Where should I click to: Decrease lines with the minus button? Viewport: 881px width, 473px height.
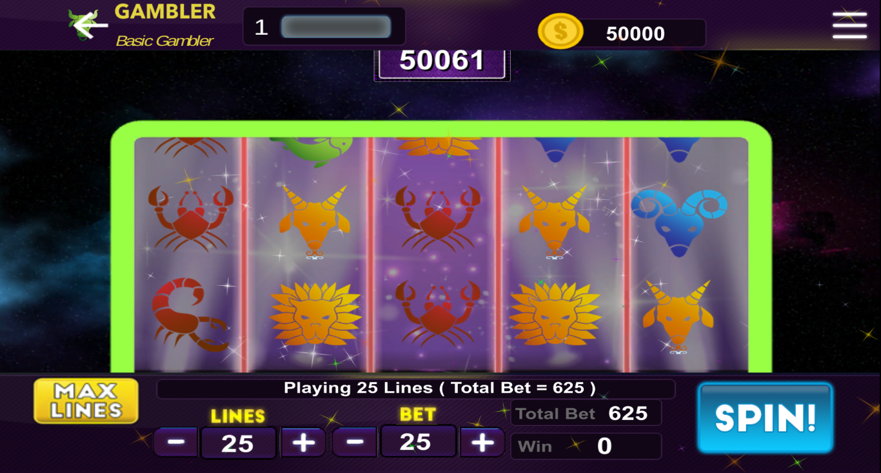176,443
